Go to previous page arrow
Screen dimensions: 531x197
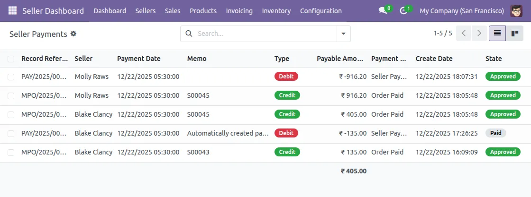(x=464, y=34)
